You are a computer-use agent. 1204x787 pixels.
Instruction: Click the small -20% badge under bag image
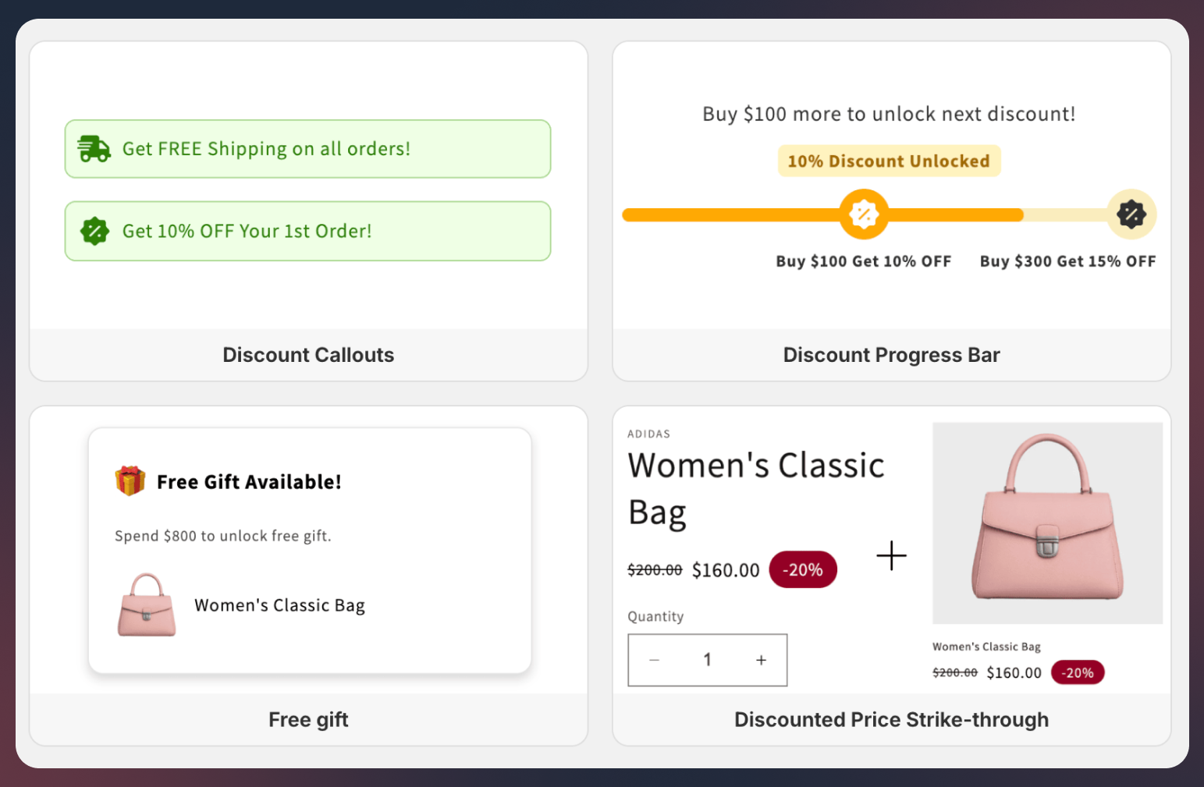(x=1078, y=672)
